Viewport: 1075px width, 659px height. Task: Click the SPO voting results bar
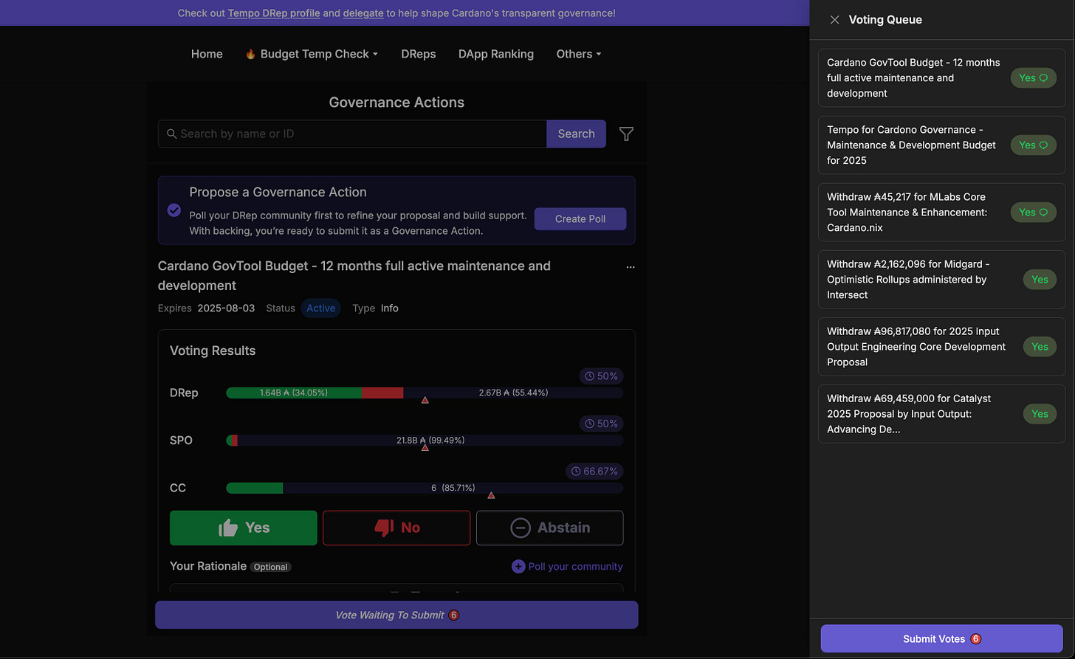pos(425,441)
